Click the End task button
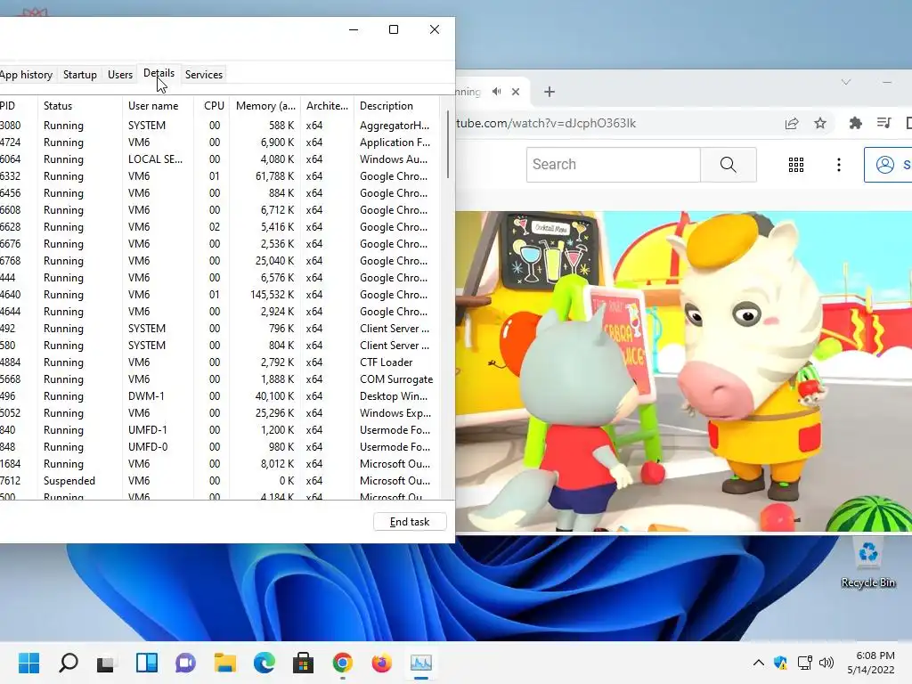 pyautogui.click(x=410, y=522)
